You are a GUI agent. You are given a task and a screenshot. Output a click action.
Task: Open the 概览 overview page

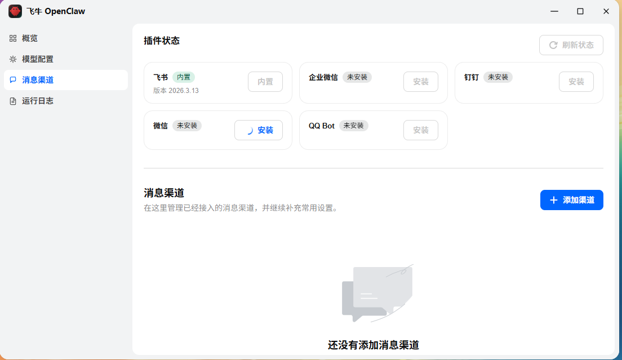click(66, 38)
